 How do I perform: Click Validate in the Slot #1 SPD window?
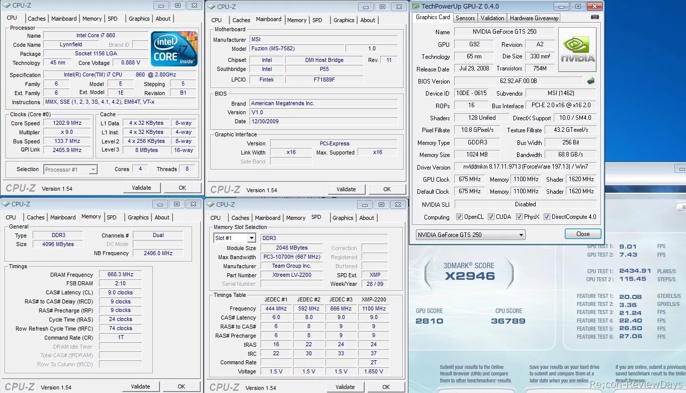(x=345, y=387)
